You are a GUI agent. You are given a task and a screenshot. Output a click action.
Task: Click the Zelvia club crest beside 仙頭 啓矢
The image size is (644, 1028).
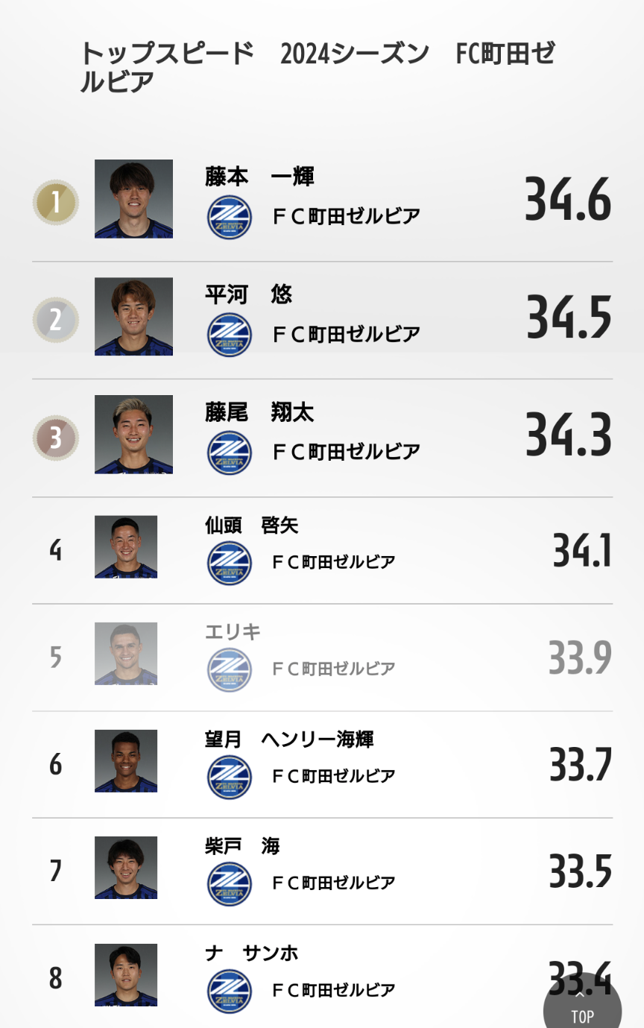(x=229, y=563)
